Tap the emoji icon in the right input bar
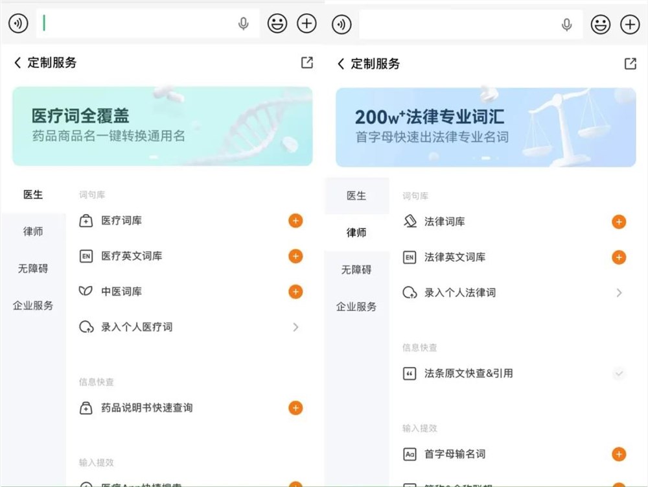The height and width of the screenshot is (487, 648). 600,25
